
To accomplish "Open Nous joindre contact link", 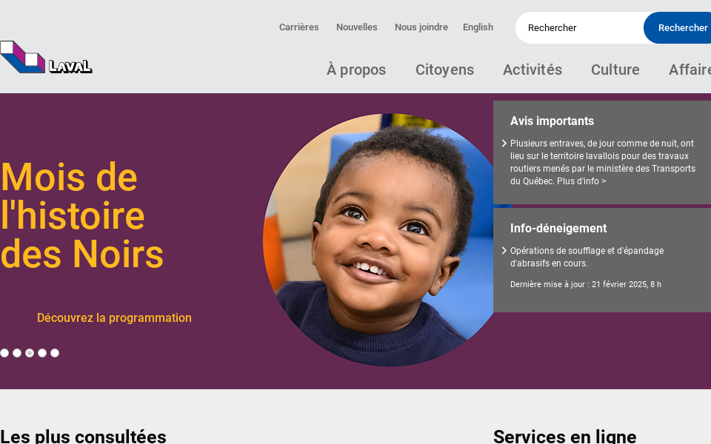I will [421, 27].
